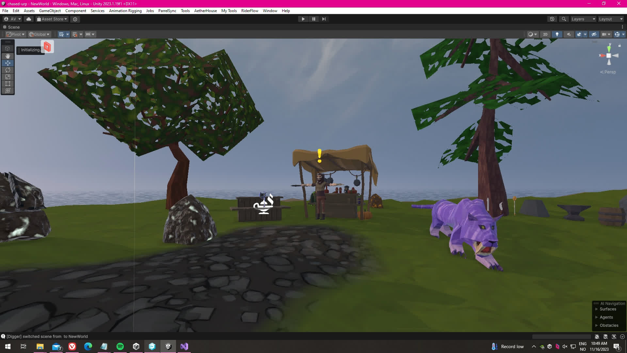Image resolution: width=627 pixels, height=353 pixels.
Task: Click the Asset Store button
Action: point(52,19)
